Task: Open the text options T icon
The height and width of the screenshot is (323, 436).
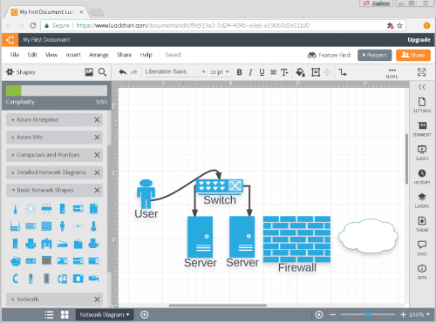Action: tap(284, 72)
